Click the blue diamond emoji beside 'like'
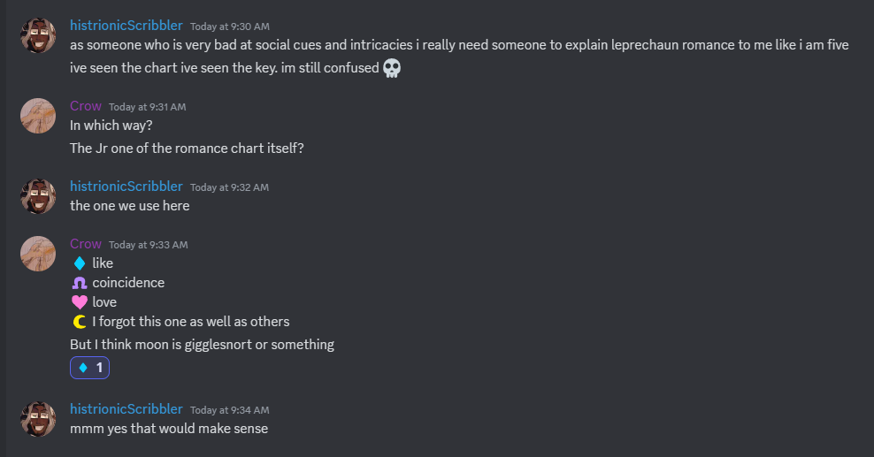The image size is (874, 457). pos(79,263)
